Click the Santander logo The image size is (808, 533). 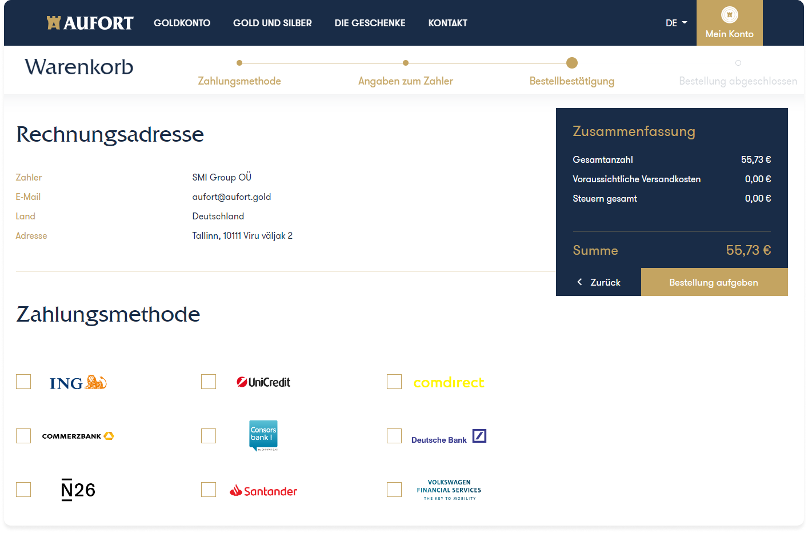click(263, 491)
